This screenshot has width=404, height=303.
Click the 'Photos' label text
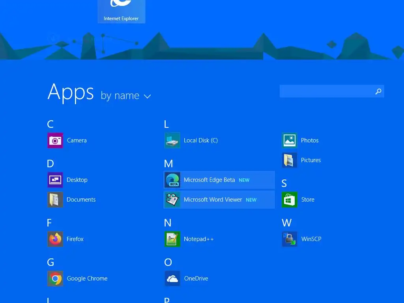(310, 140)
